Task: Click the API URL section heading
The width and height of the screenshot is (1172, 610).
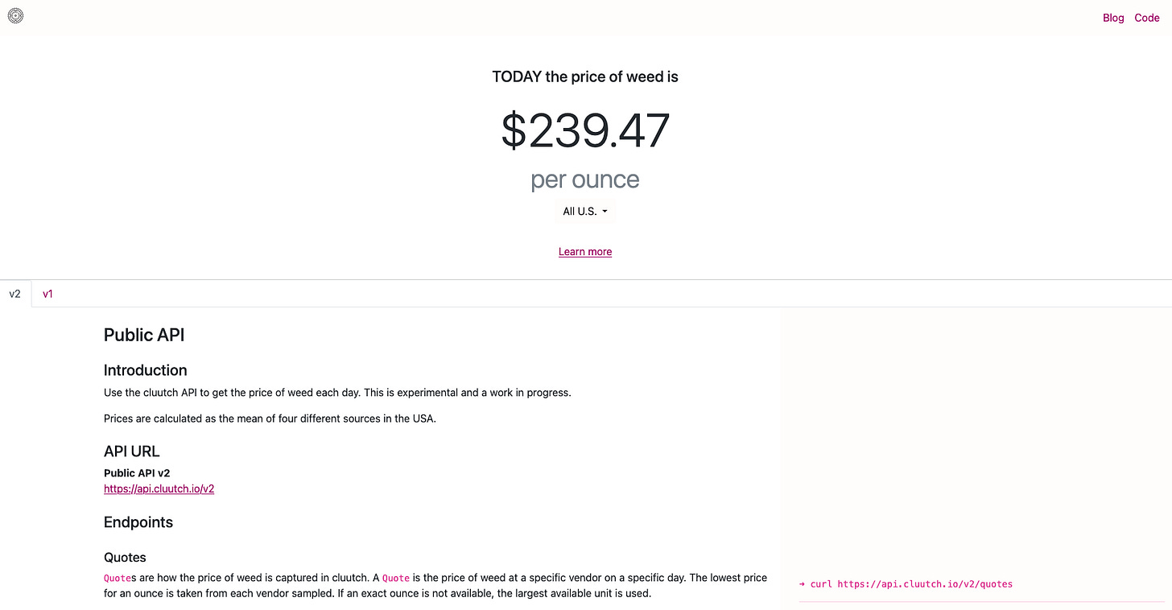Action: tap(131, 451)
